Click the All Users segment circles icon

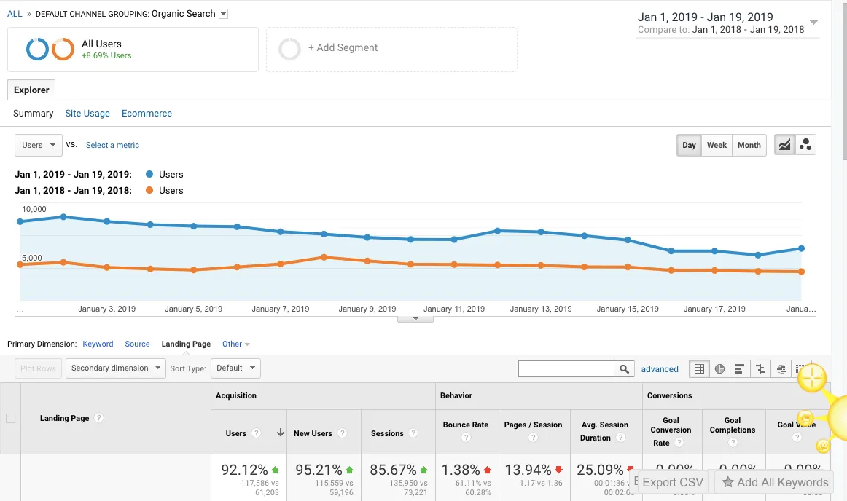(x=50, y=49)
